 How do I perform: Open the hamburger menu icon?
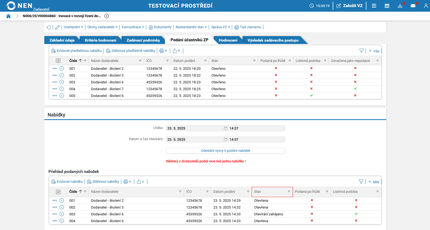(374, 6)
